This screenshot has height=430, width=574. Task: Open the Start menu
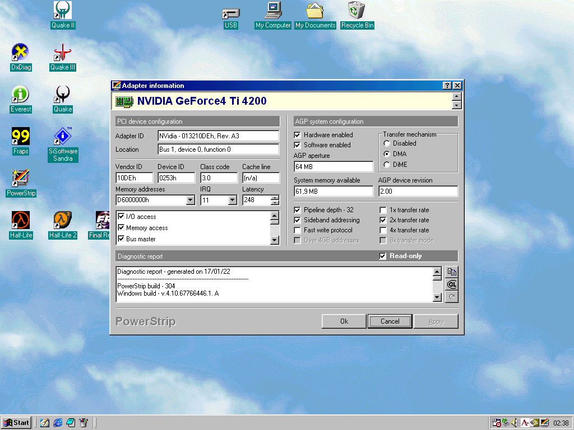pos(16,423)
